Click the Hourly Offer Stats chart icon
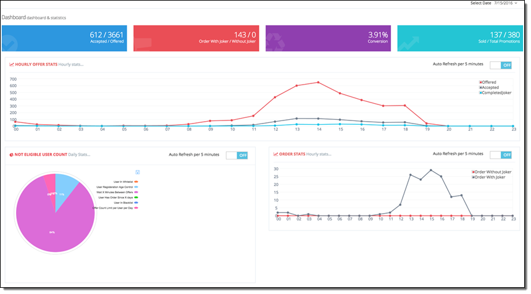The width and height of the screenshot is (531, 294). tap(12, 64)
